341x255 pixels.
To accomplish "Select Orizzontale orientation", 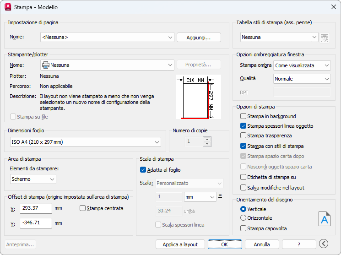I will (244, 218).
